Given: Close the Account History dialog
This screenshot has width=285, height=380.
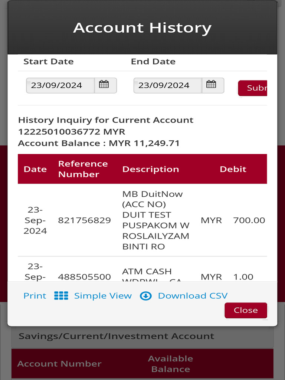Looking at the screenshot, I should click(x=246, y=310).
